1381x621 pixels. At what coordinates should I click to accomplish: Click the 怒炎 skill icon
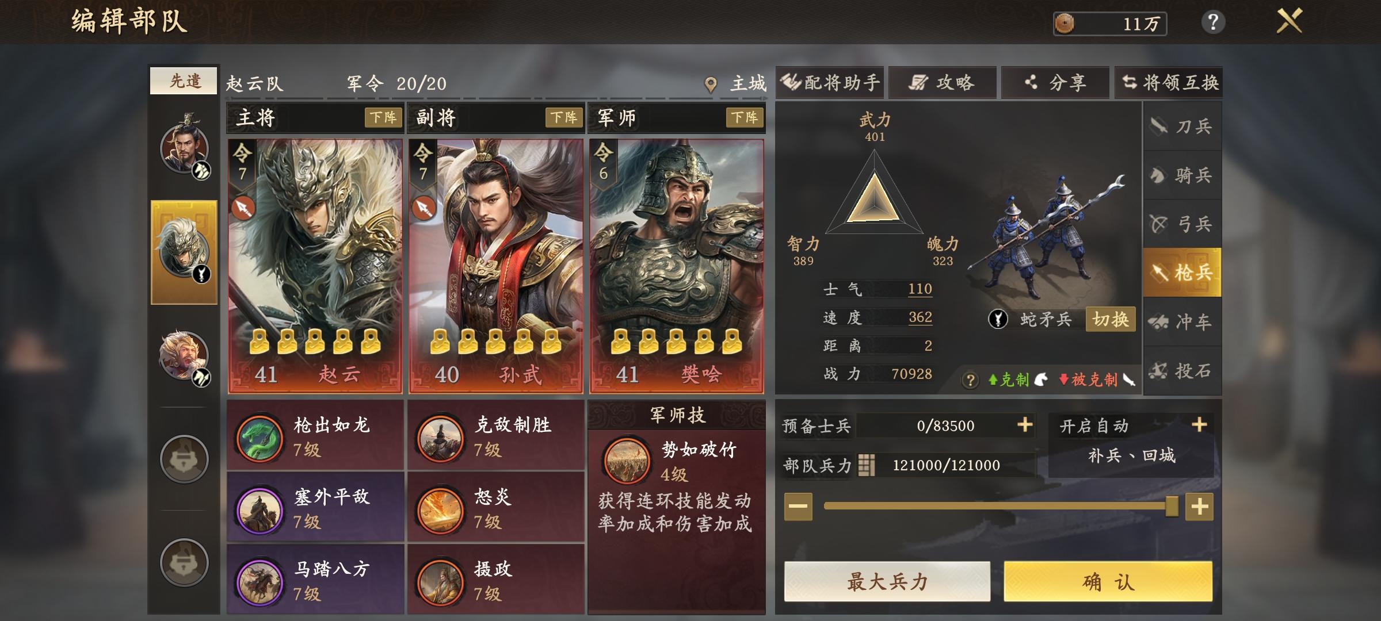(x=441, y=510)
